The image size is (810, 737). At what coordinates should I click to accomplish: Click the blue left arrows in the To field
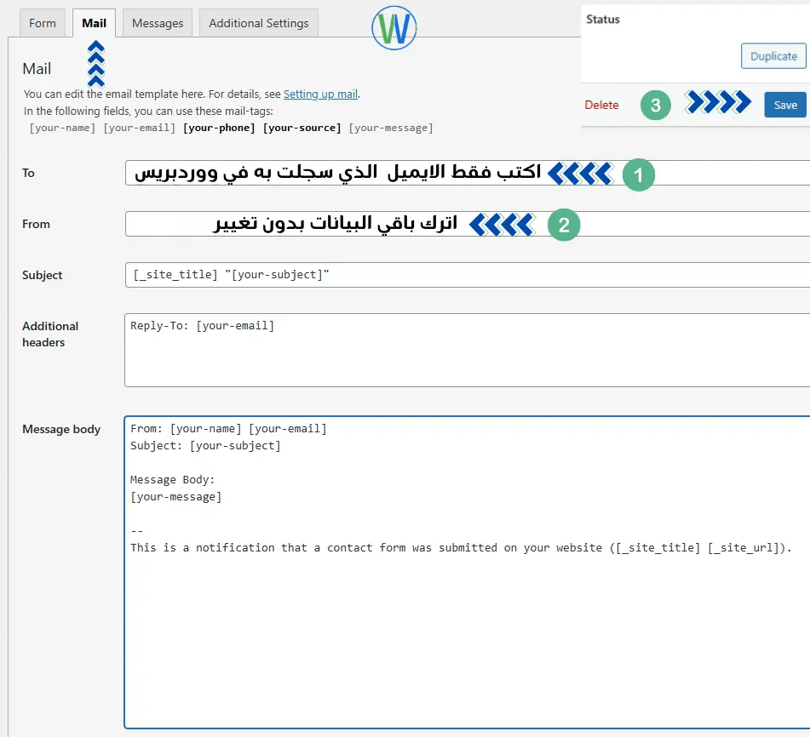point(580,174)
